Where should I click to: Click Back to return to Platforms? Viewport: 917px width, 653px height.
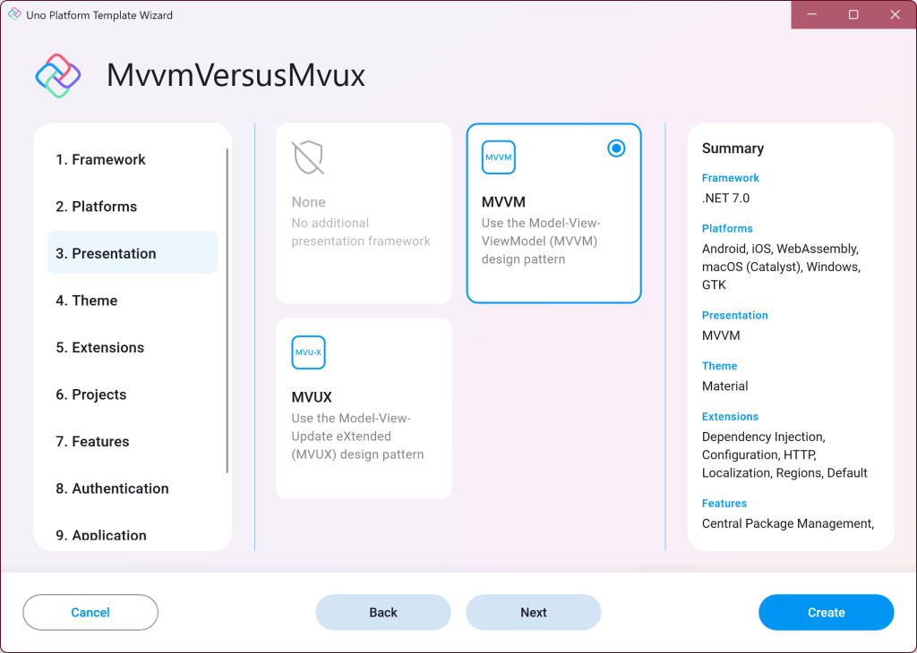(x=382, y=612)
